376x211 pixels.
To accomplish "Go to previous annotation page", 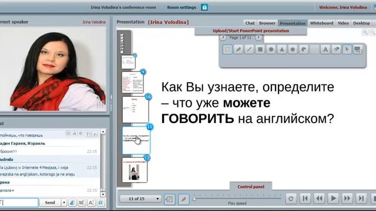I will pyautogui.click(x=223, y=38).
